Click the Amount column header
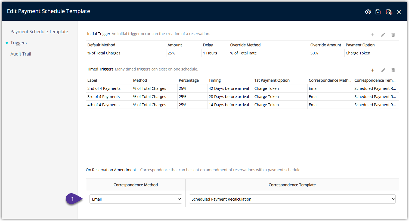 (x=184, y=45)
